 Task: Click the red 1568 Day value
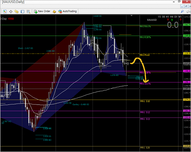point(11,19)
